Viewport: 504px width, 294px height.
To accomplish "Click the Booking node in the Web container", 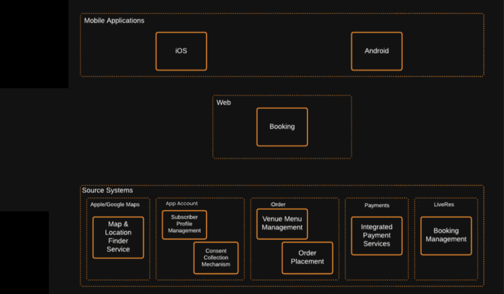I will point(282,126).
